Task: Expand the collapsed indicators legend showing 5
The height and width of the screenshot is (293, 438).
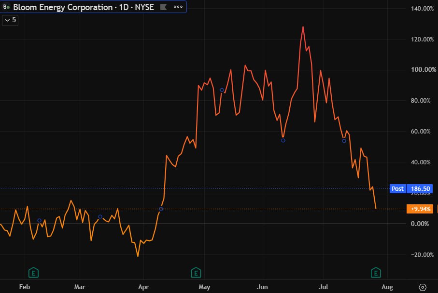Action: 10,20
